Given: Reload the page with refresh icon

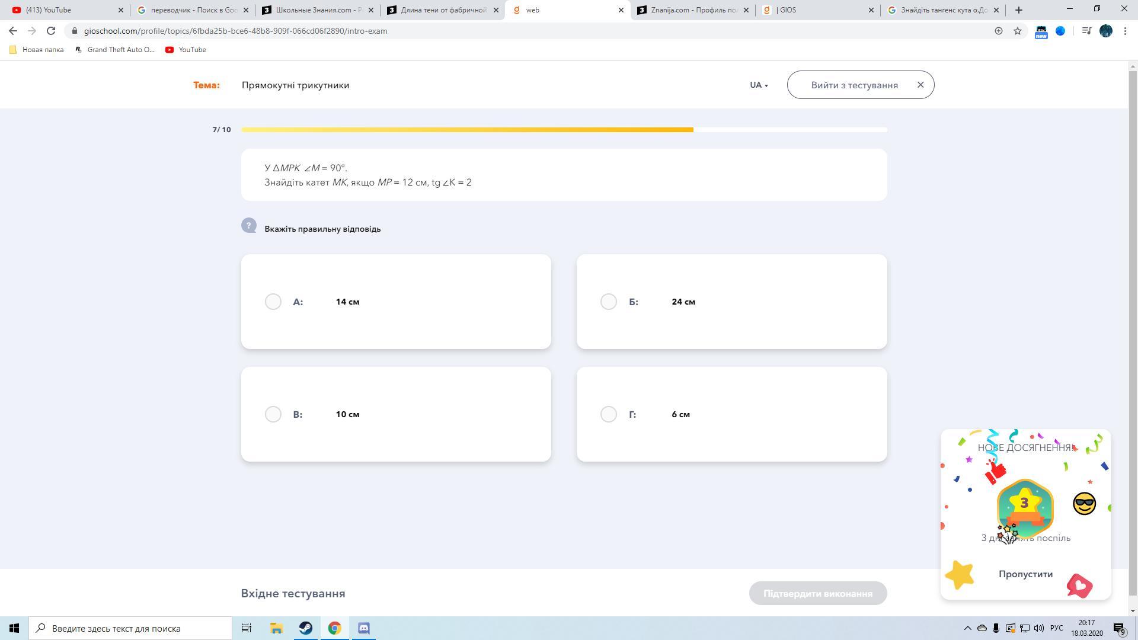Looking at the screenshot, I should coord(51,31).
